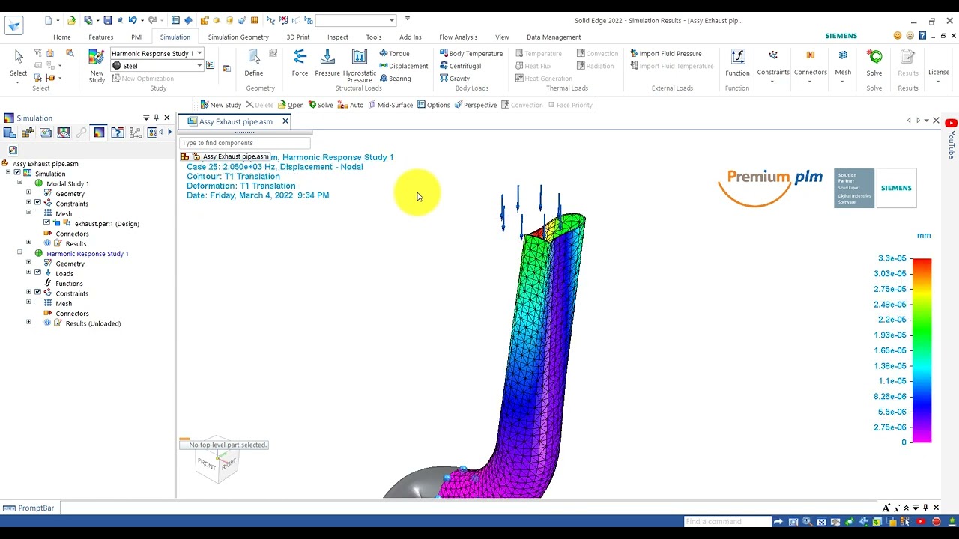Open the study selection dropdown
The width and height of the screenshot is (959, 539).
click(199, 53)
